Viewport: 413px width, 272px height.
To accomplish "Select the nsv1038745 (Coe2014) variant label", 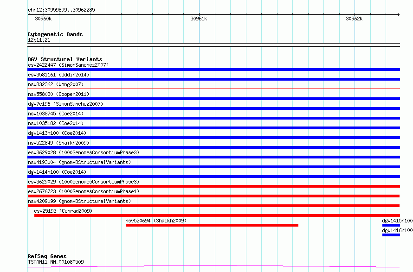I will click(56, 114).
